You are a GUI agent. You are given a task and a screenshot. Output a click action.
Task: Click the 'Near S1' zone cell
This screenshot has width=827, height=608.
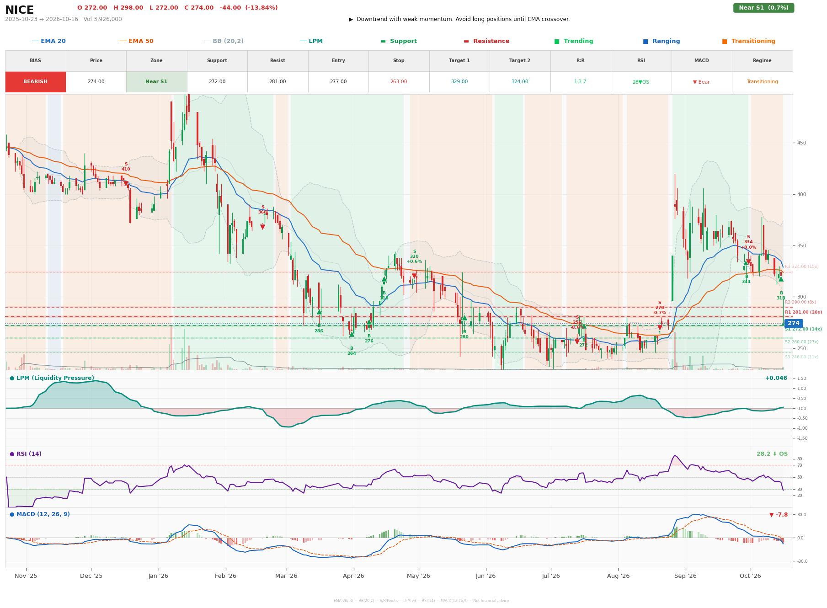click(x=156, y=82)
